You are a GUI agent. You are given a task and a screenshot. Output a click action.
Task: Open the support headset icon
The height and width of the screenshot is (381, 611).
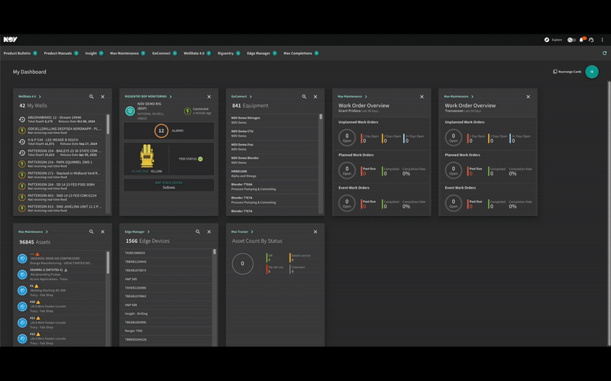pyautogui.click(x=591, y=40)
